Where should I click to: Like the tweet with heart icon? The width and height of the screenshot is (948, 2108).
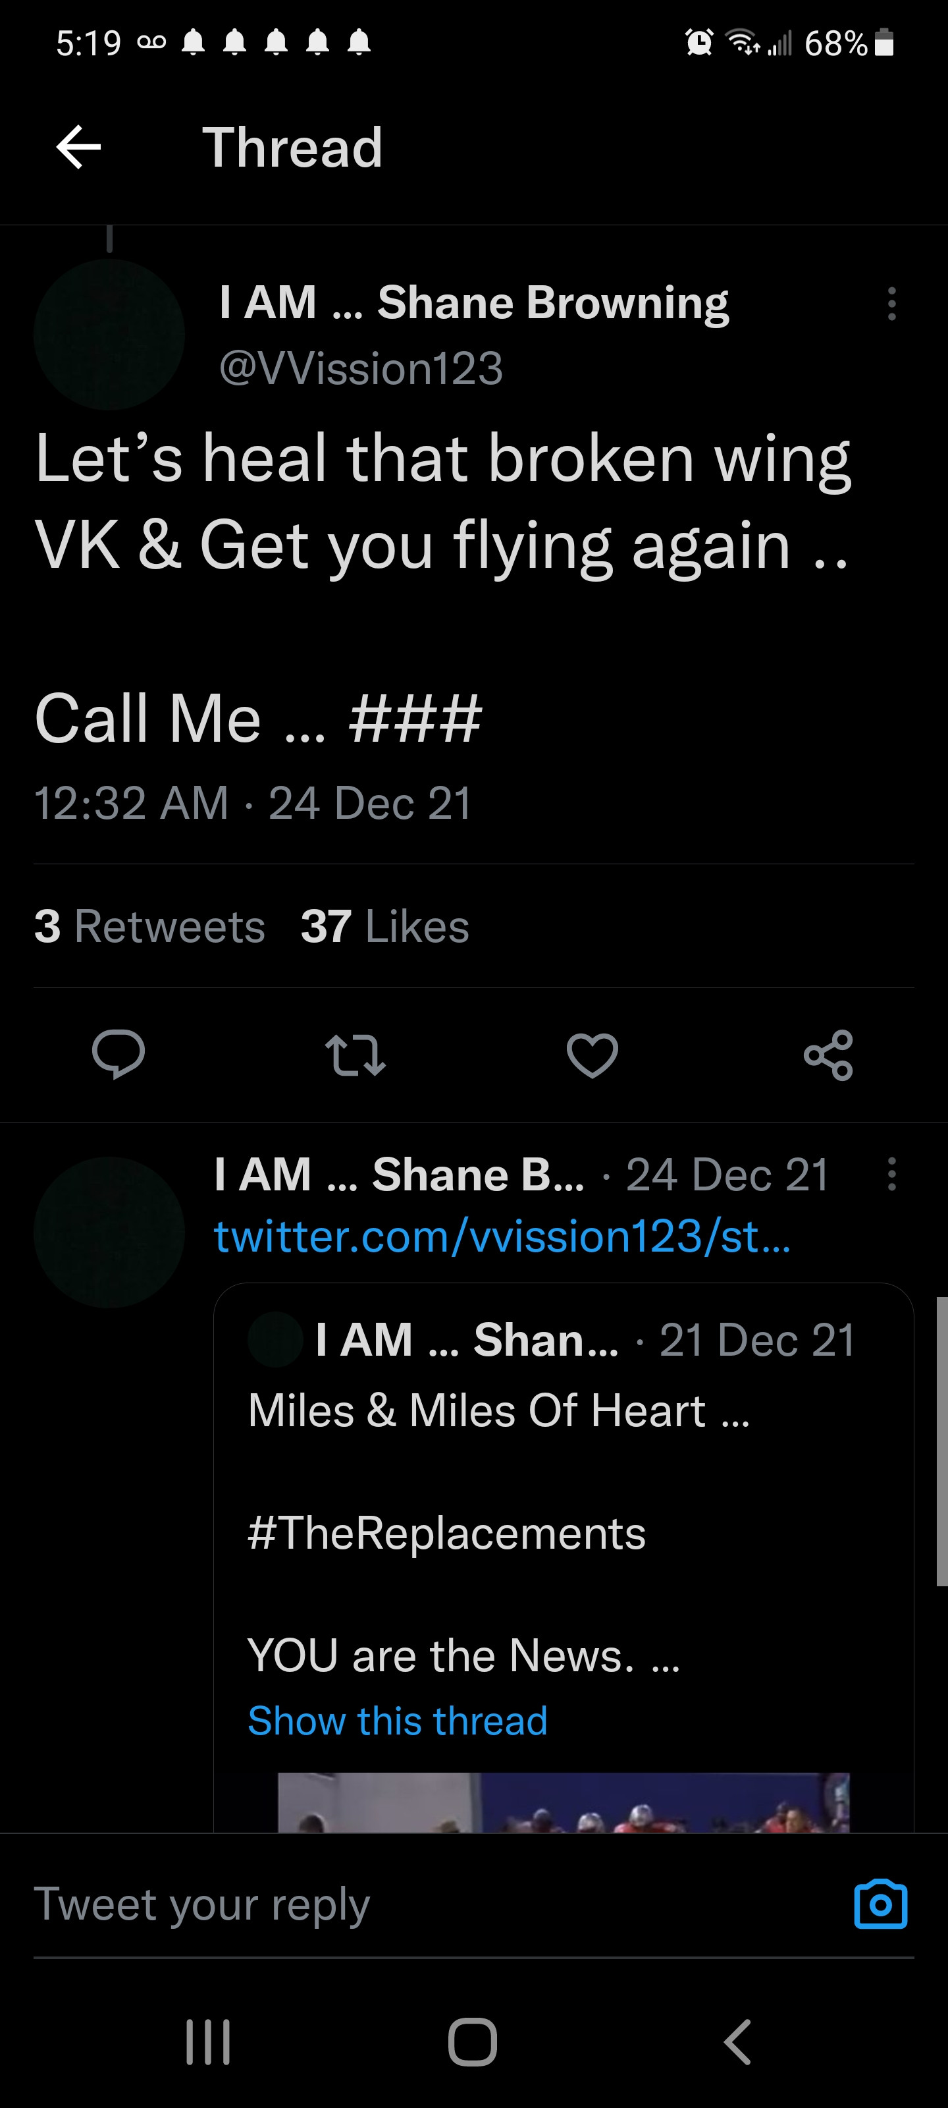click(592, 1054)
